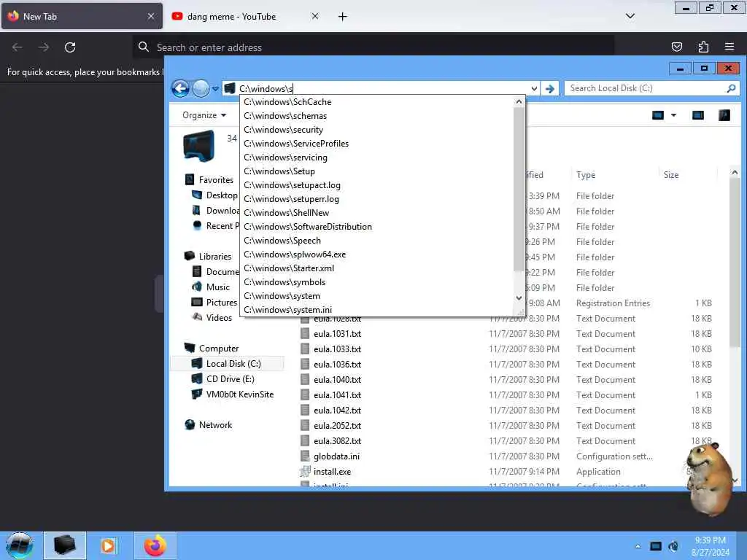
Task: Select C:\windows\SchCache suggestion
Action: click(x=376, y=102)
